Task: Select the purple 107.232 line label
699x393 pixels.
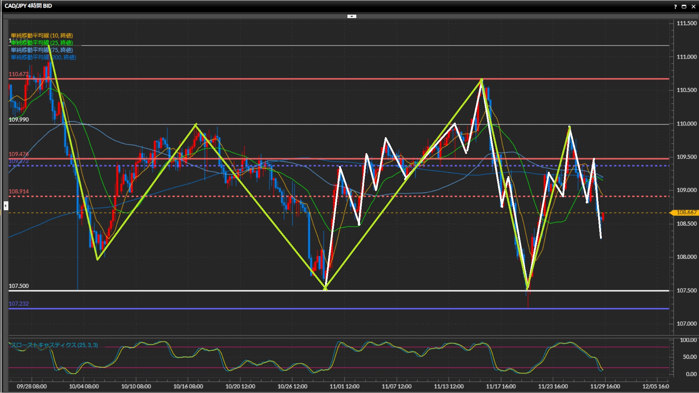Action: (19, 304)
